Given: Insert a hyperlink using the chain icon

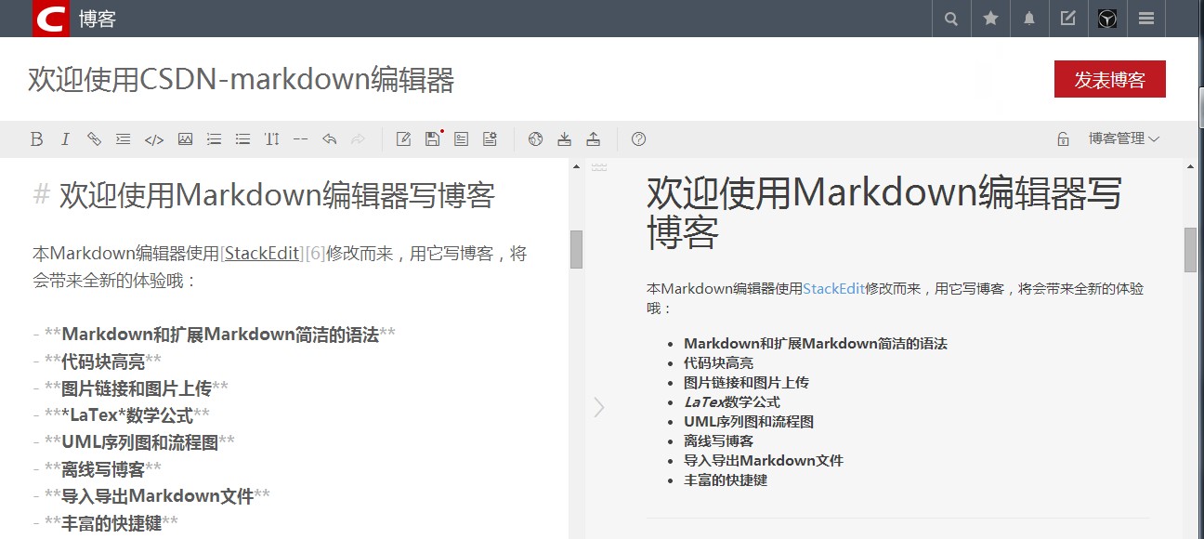Looking at the screenshot, I should 94,139.
